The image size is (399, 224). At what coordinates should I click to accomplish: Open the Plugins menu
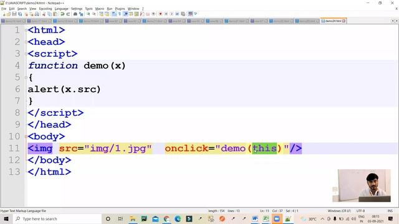(120, 9)
